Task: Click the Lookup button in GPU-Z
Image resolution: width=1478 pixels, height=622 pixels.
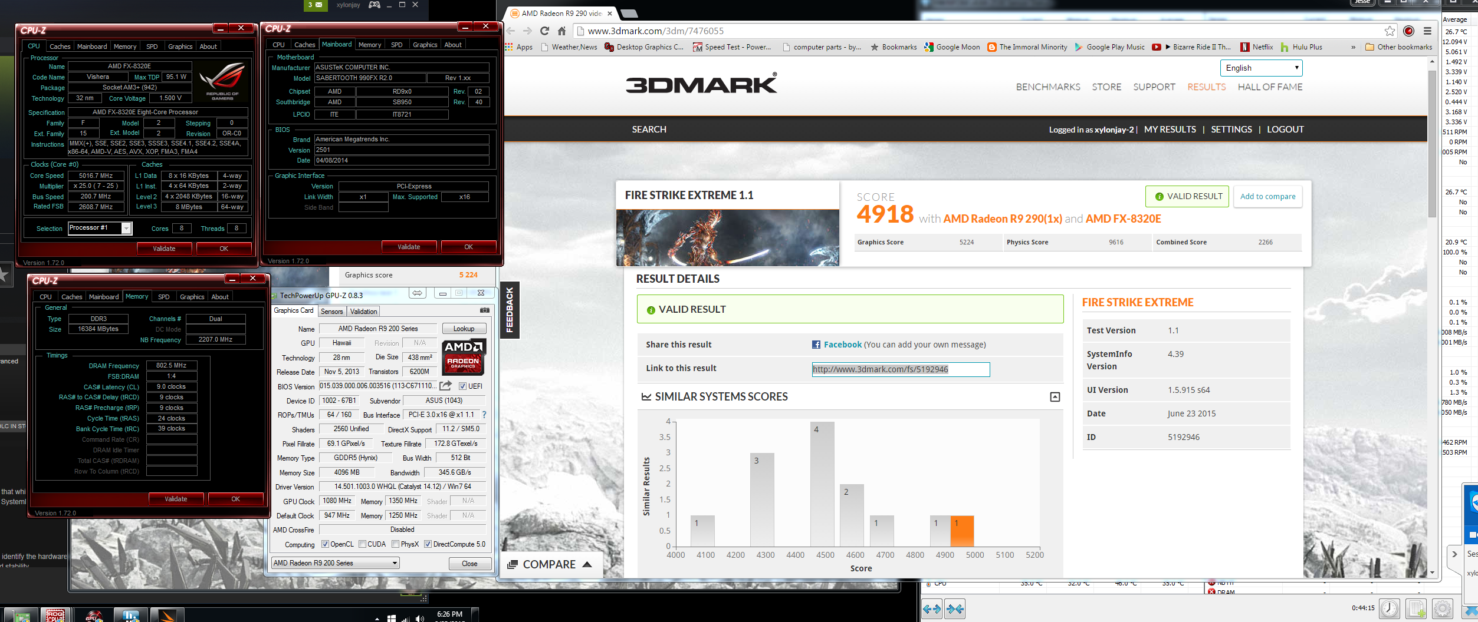Action: pyautogui.click(x=464, y=329)
